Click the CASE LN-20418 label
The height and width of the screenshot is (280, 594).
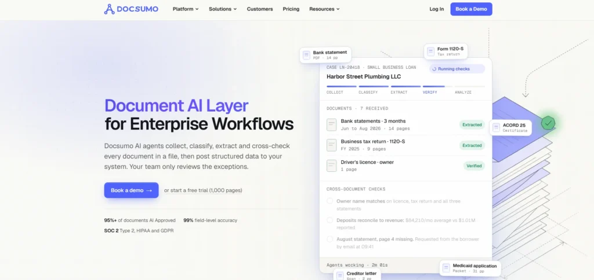pos(343,67)
